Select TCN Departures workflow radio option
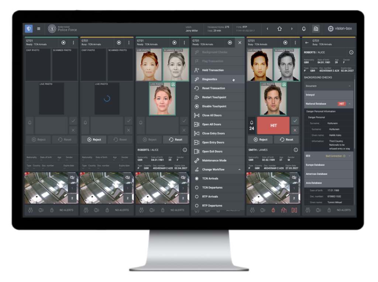The width and height of the screenshot is (378, 282). 197,188
